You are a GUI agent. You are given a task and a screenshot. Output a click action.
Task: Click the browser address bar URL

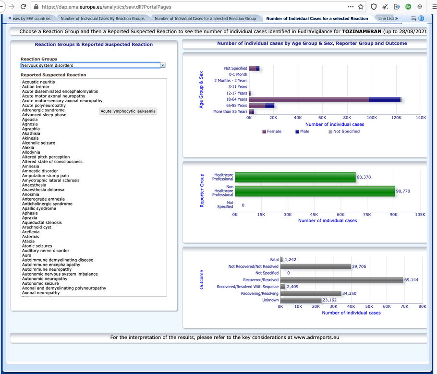click(x=107, y=7)
